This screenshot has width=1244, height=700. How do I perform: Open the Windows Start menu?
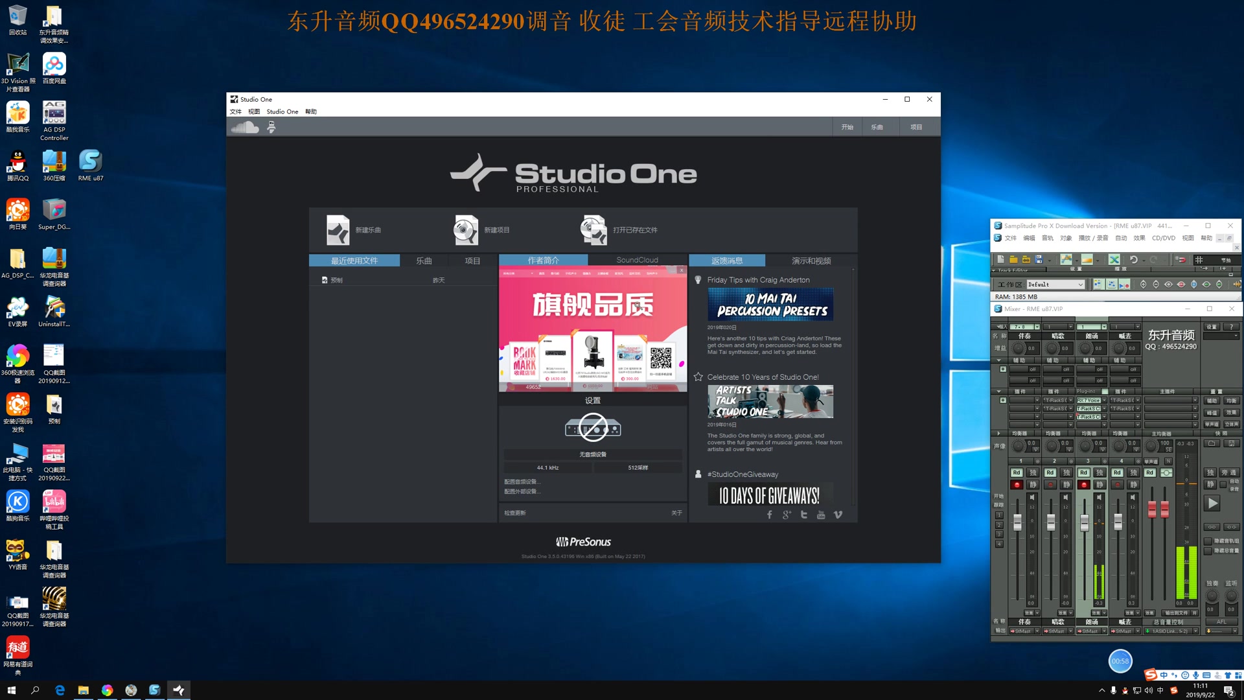coord(11,690)
